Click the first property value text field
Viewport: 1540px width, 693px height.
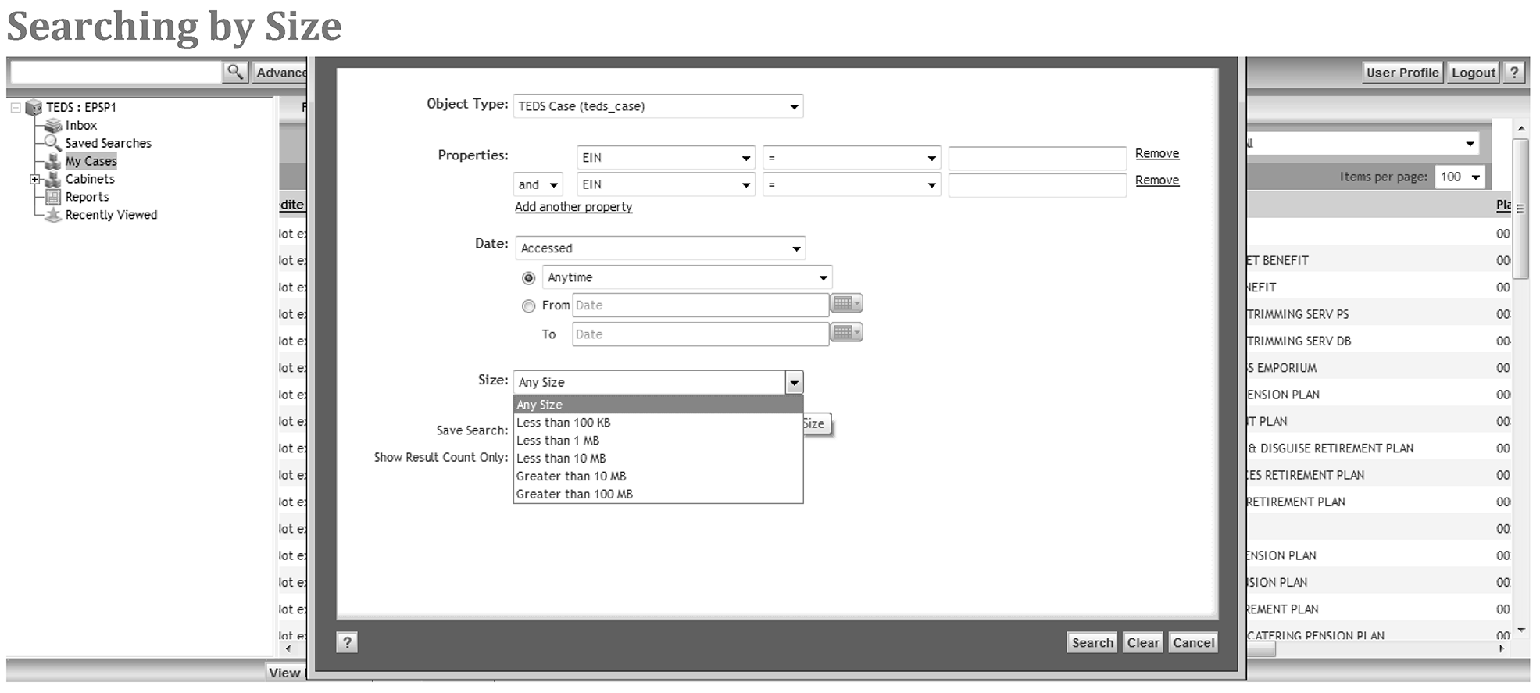pos(1037,158)
